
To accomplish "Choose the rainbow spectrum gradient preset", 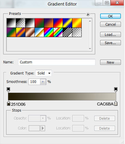I will click(49, 32).
